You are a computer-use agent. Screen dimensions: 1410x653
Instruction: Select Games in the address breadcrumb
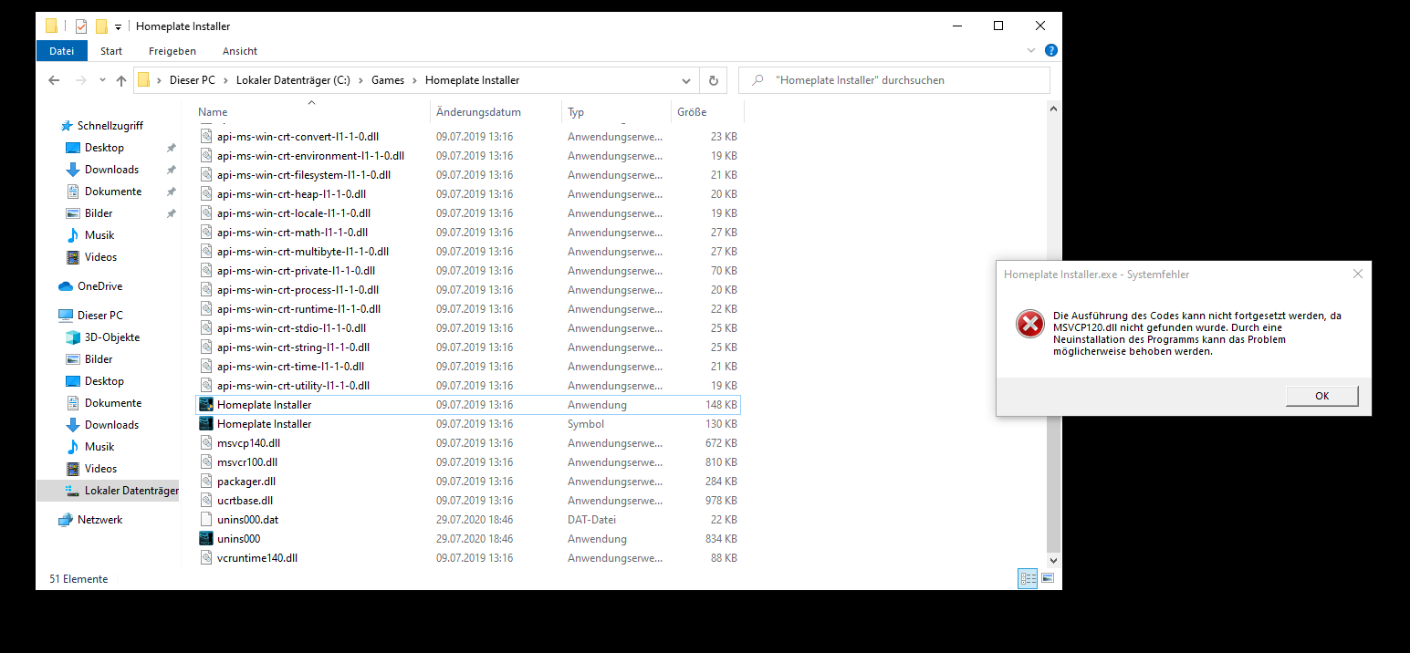388,80
